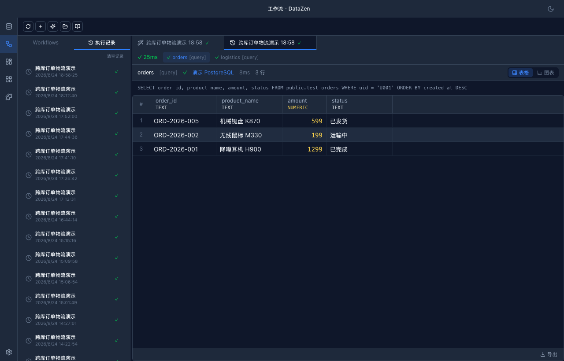Viewport: 564px width, 361px height.
Task: Click the plus button to add workflow
Action: click(41, 26)
